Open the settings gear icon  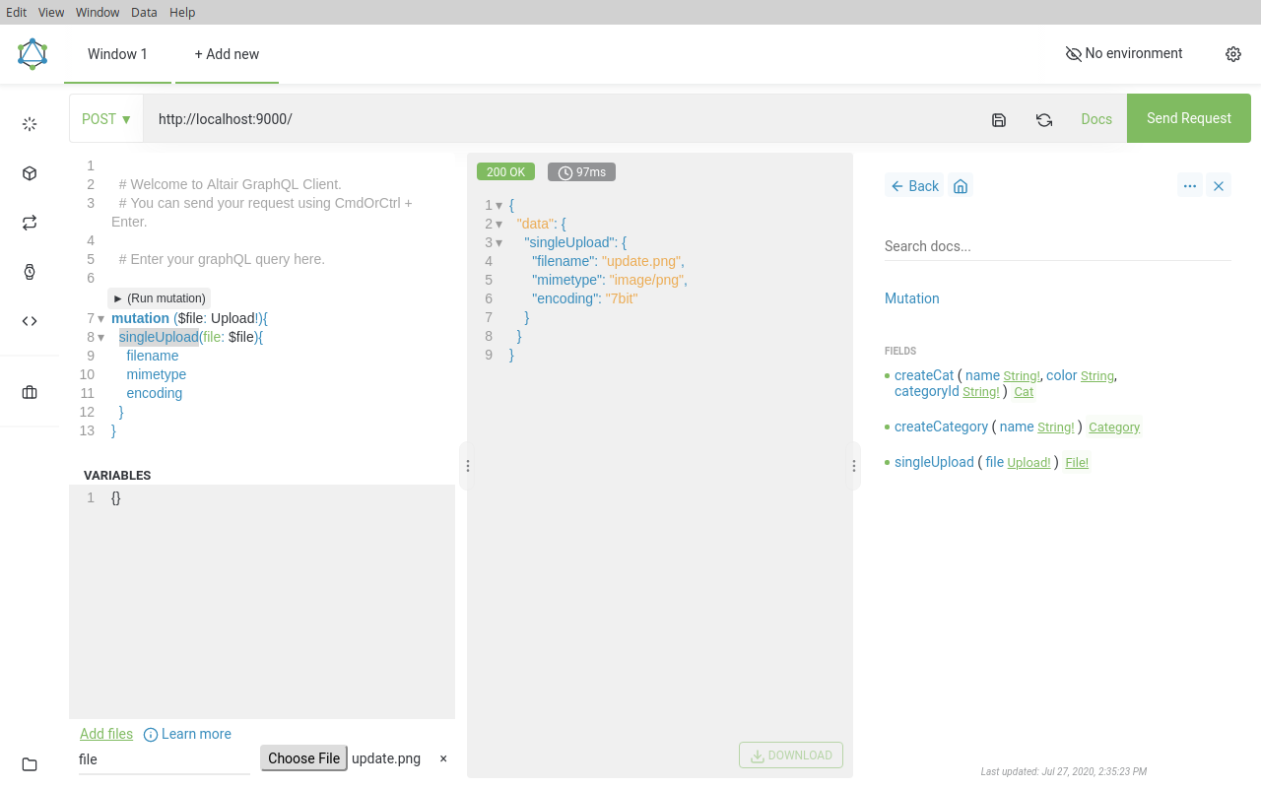click(1233, 54)
